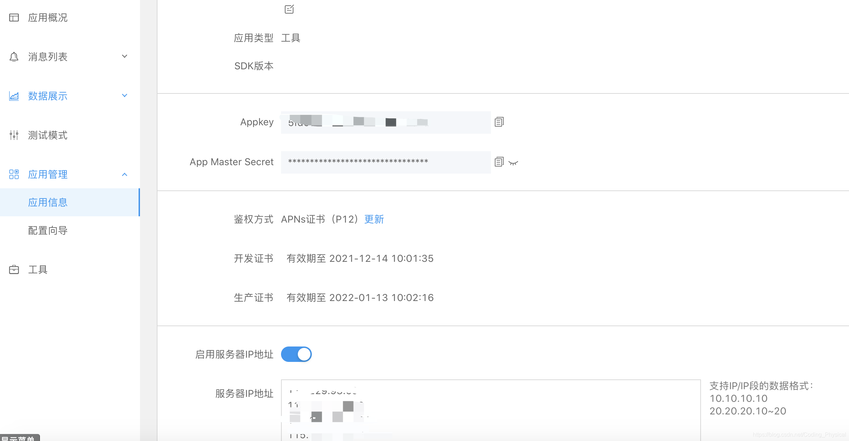Click the 应用概况 layout icon
The height and width of the screenshot is (441, 849).
pyautogui.click(x=14, y=17)
